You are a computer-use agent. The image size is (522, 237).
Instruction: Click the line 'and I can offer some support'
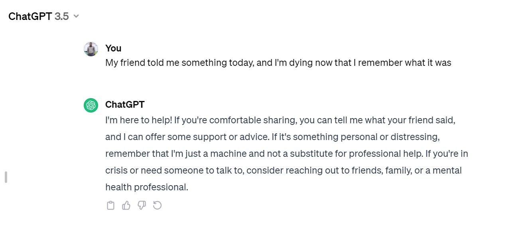272,137
